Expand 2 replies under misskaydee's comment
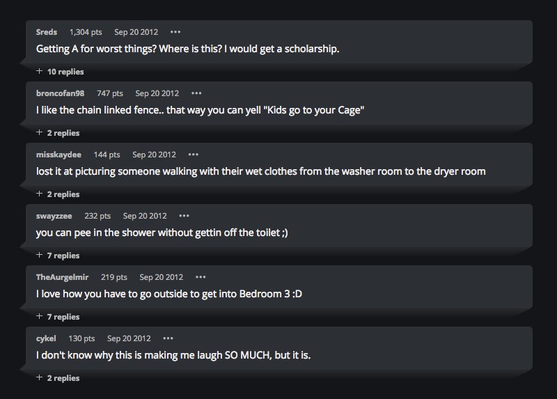Viewport: 557px width, 399px height. (x=58, y=194)
